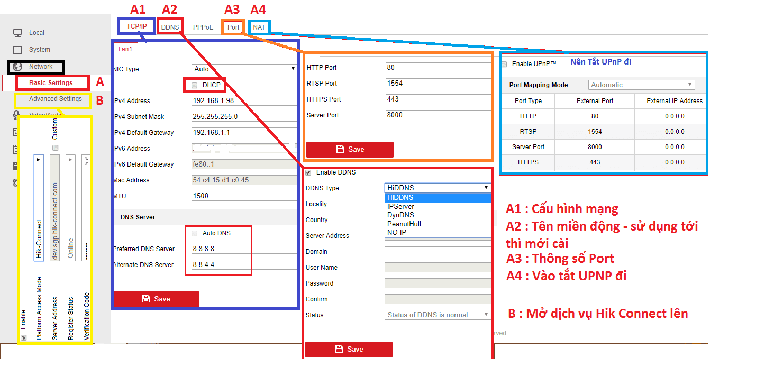This screenshot has width=765, height=367.
Task: Select the Lan1 tab
Action: click(x=125, y=49)
